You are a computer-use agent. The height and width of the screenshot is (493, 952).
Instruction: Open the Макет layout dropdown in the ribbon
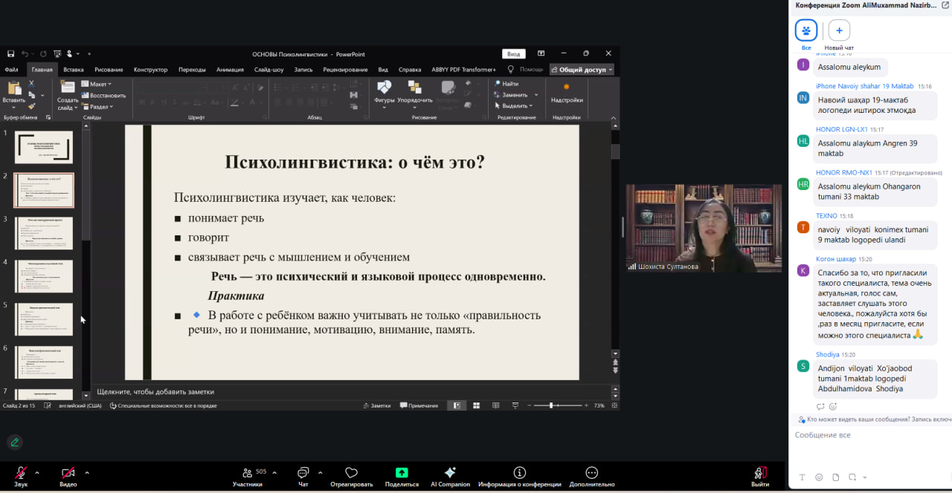[x=100, y=84]
